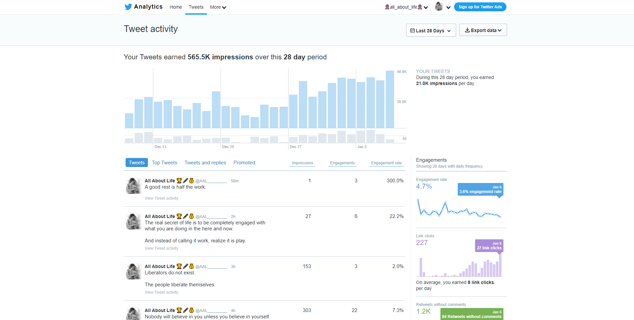The image size is (634, 320).
Task: Click the calendar icon in date range button
Action: pyautogui.click(x=412, y=30)
